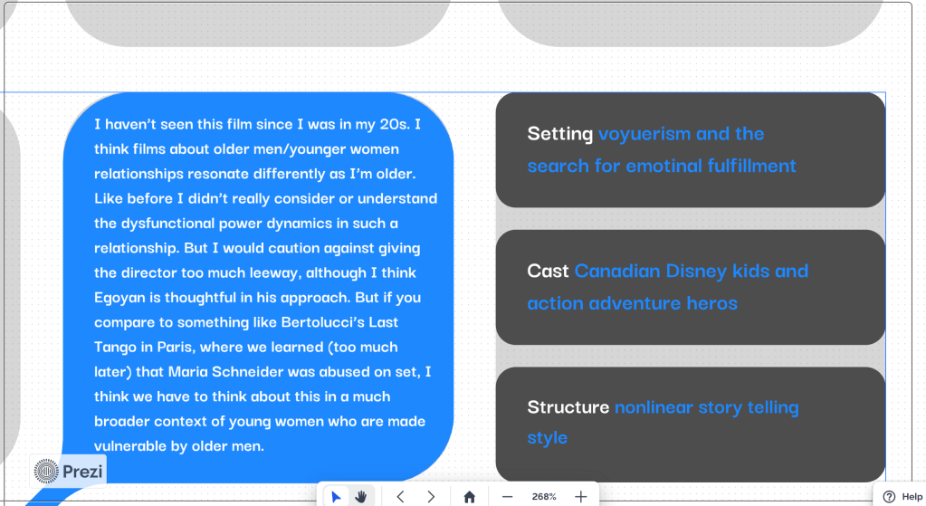The width and height of the screenshot is (926, 506).
Task: Click the home view icon
Action: pos(469,496)
